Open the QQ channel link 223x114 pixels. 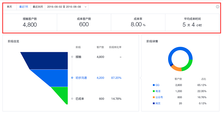tap(158, 85)
